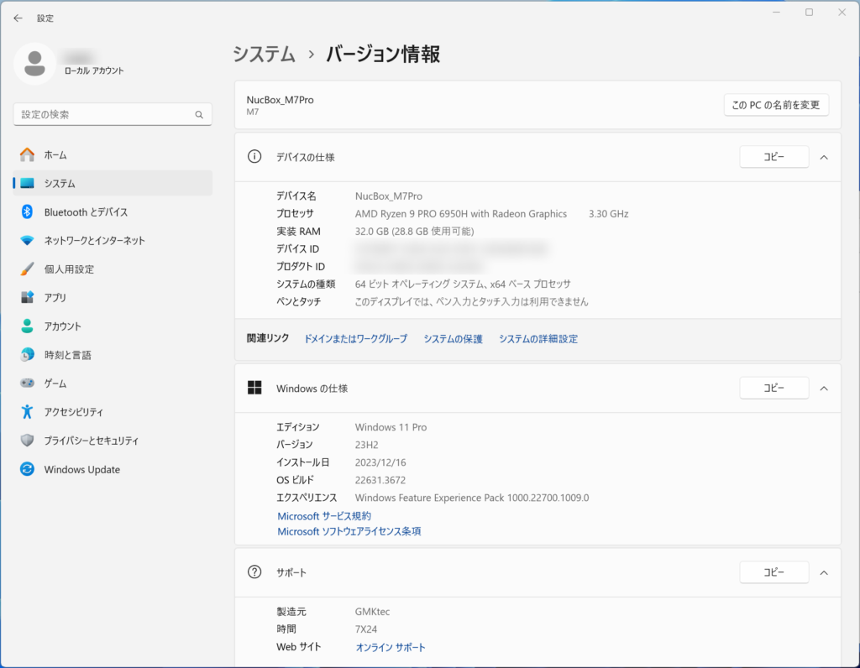860x668 pixels.
Task: Click the Gaming controller icon
Action: point(27,383)
